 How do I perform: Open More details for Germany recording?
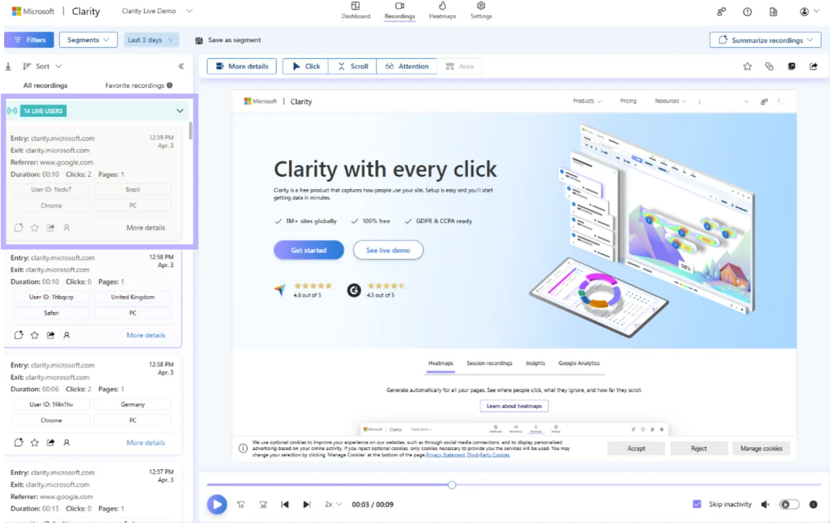146,443
